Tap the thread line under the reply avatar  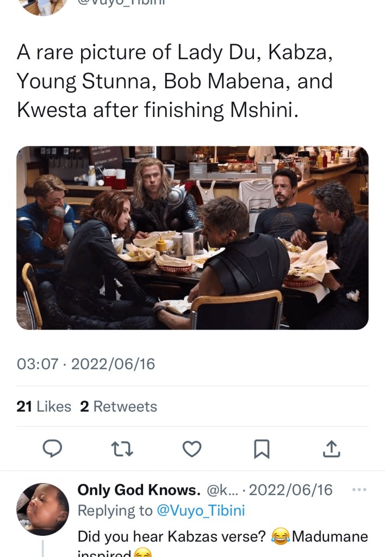[43, 548]
